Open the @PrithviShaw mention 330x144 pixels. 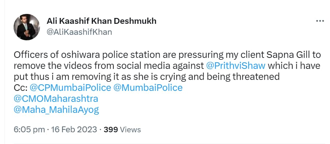tap(235, 66)
